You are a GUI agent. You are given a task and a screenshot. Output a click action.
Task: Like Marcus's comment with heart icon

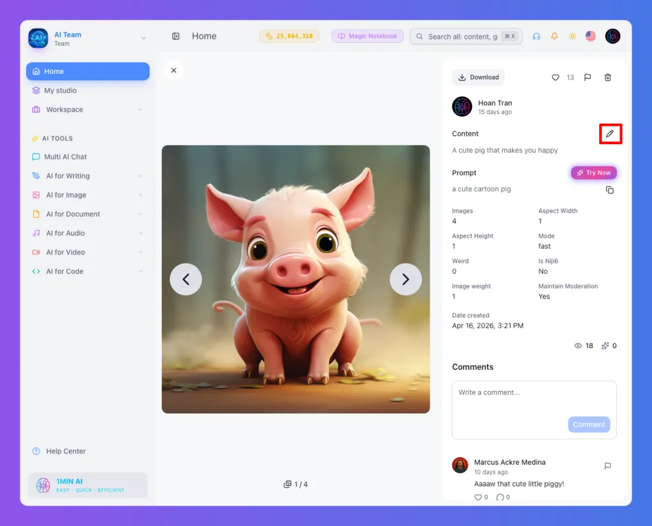click(x=478, y=497)
